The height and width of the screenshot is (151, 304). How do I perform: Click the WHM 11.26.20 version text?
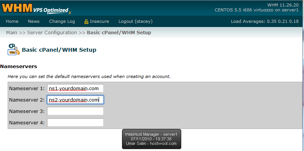click(x=283, y=5)
